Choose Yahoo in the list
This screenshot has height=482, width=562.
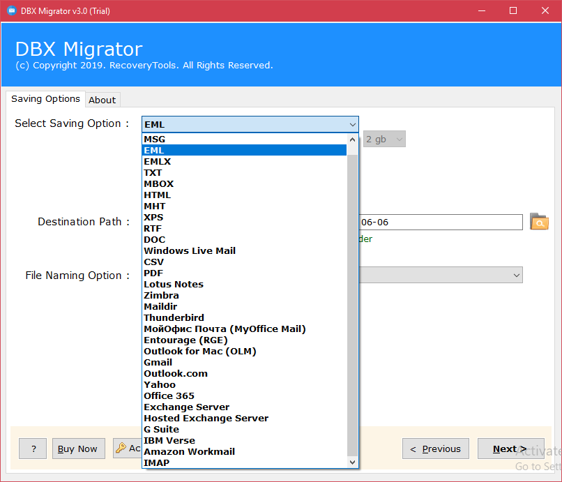[x=245, y=384]
